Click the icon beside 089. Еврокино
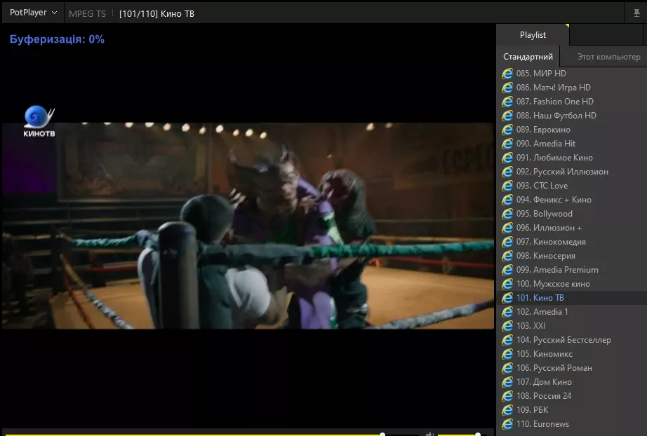The image size is (647, 436). pyautogui.click(x=507, y=130)
